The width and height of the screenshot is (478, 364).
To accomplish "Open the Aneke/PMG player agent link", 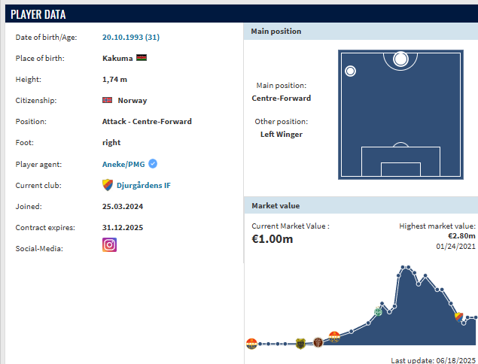I will pos(123,164).
